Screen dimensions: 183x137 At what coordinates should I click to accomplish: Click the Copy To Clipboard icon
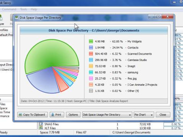point(20,115)
